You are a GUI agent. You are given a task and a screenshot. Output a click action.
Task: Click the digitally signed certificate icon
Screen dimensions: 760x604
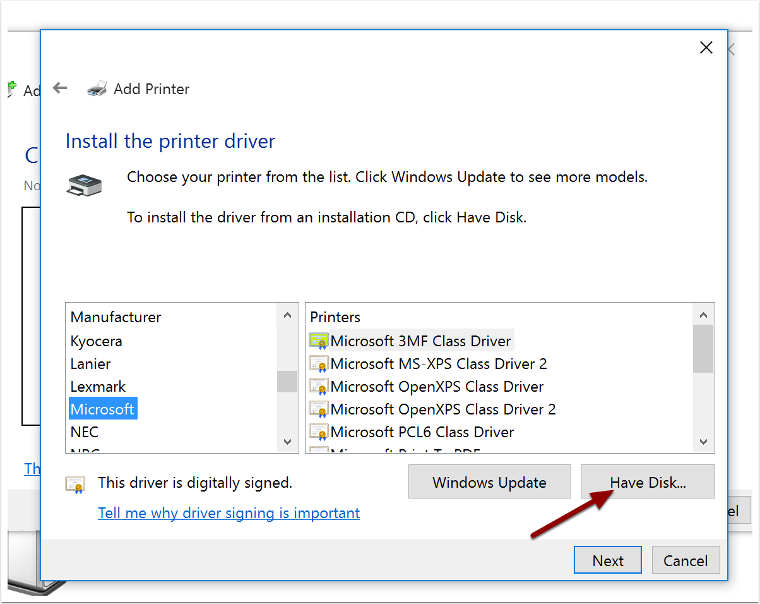pyautogui.click(x=75, y=484)
